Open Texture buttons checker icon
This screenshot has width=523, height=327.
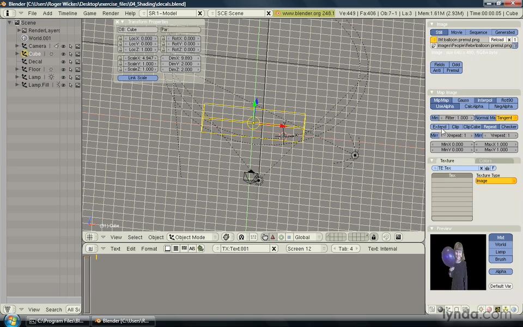[497, 310]
